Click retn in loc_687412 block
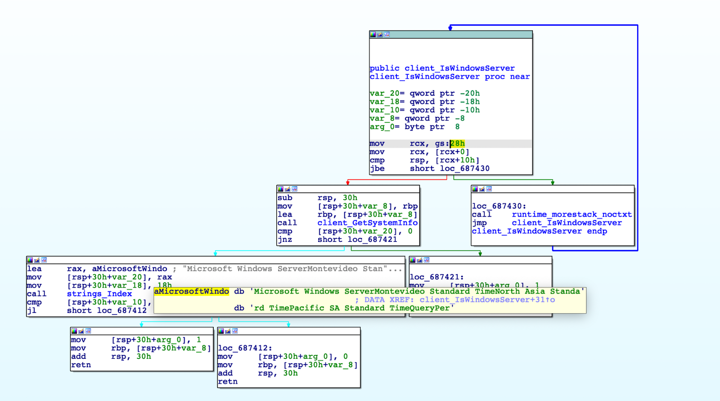The width and height of the screenshot is (720, 401). coord(228,382)
